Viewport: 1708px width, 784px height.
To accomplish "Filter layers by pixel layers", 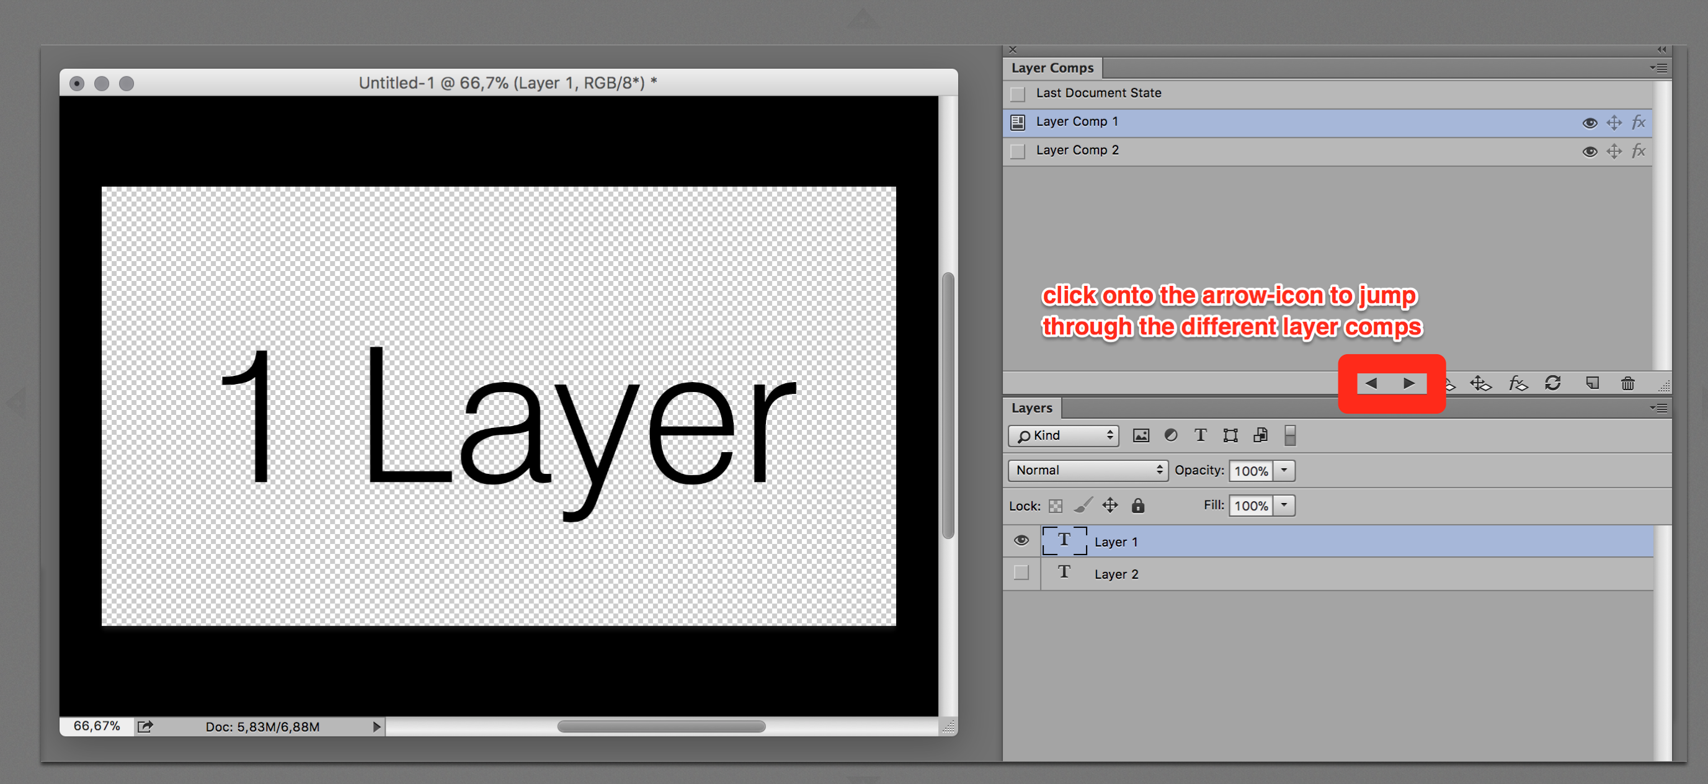I will click(1141, 435).
